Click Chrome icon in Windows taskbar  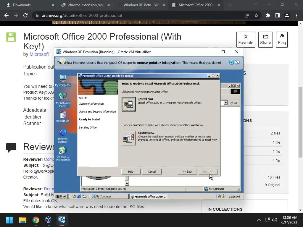36,220
